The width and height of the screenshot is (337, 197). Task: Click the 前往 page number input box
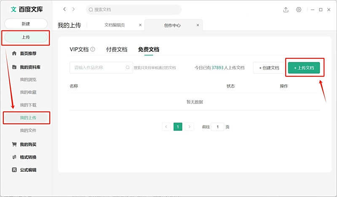point(217,127)
